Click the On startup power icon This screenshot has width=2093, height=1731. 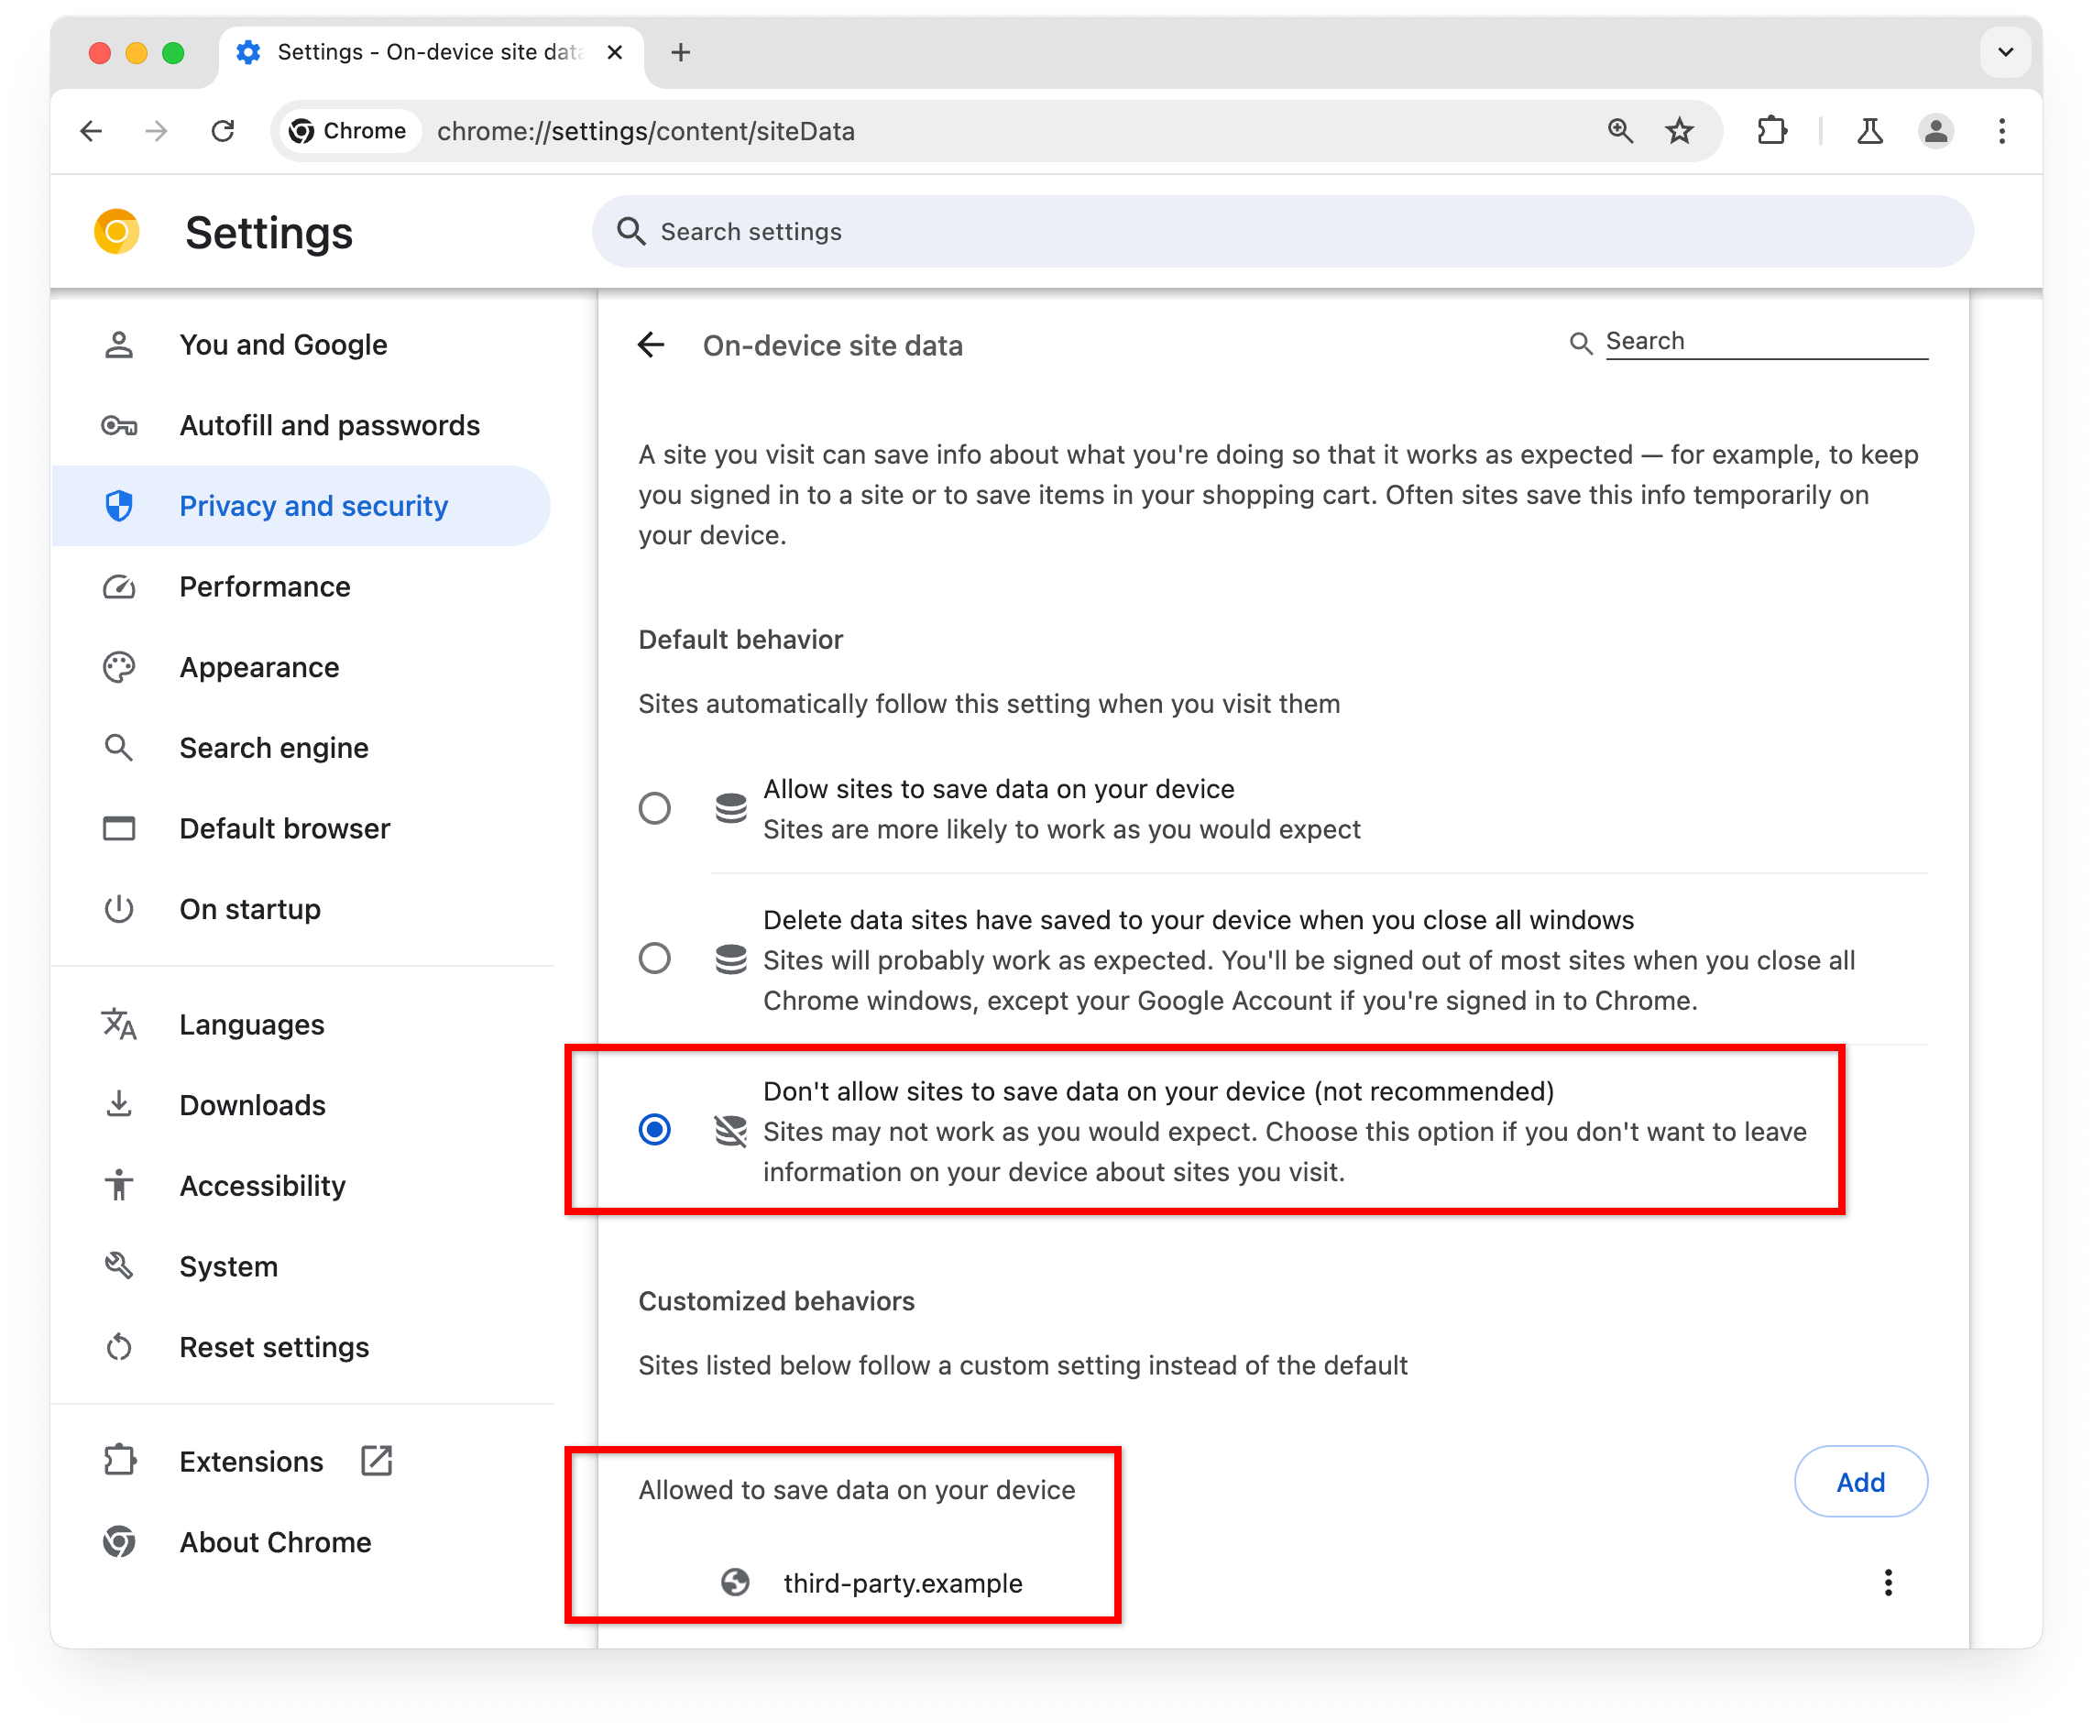coord(118,909)
